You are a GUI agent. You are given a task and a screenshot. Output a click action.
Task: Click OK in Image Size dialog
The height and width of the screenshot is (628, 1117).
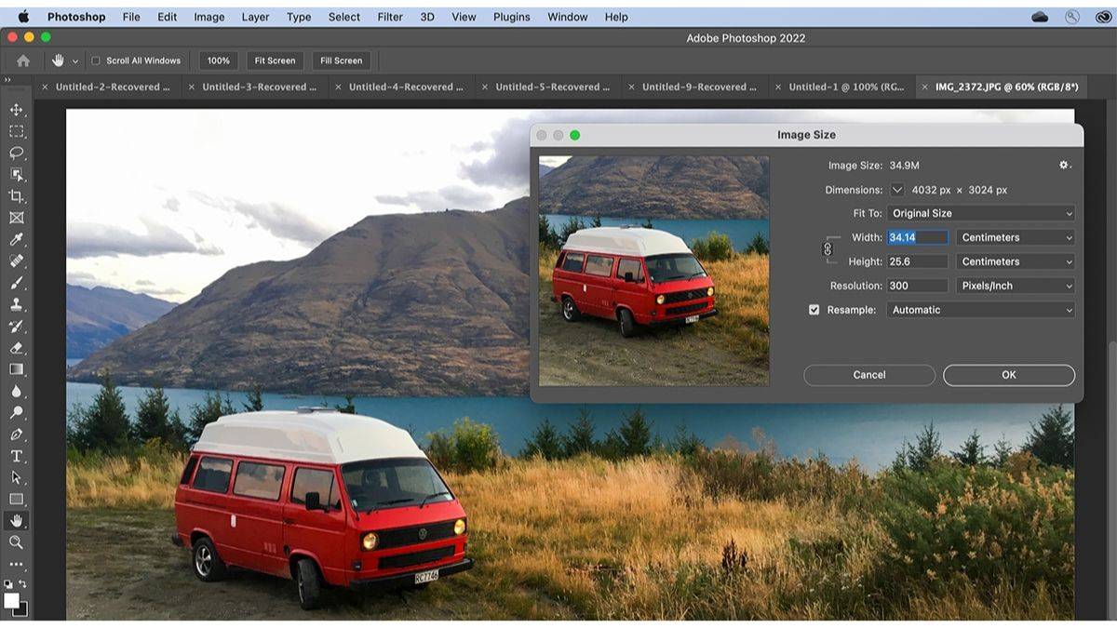1009,375
